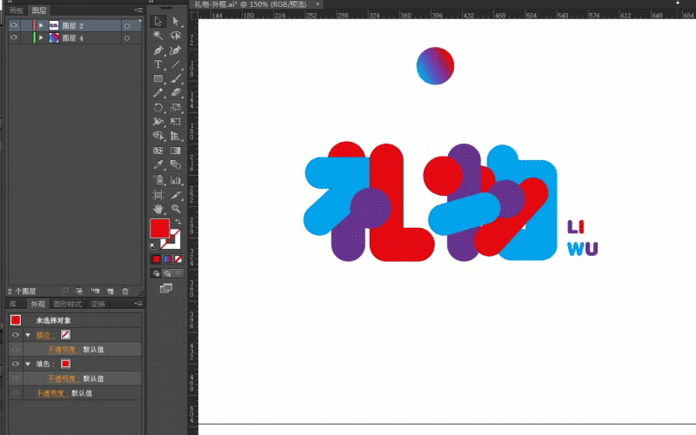
Task: Open the 图形样式 graphic styles tab
Action: (67, 304)
